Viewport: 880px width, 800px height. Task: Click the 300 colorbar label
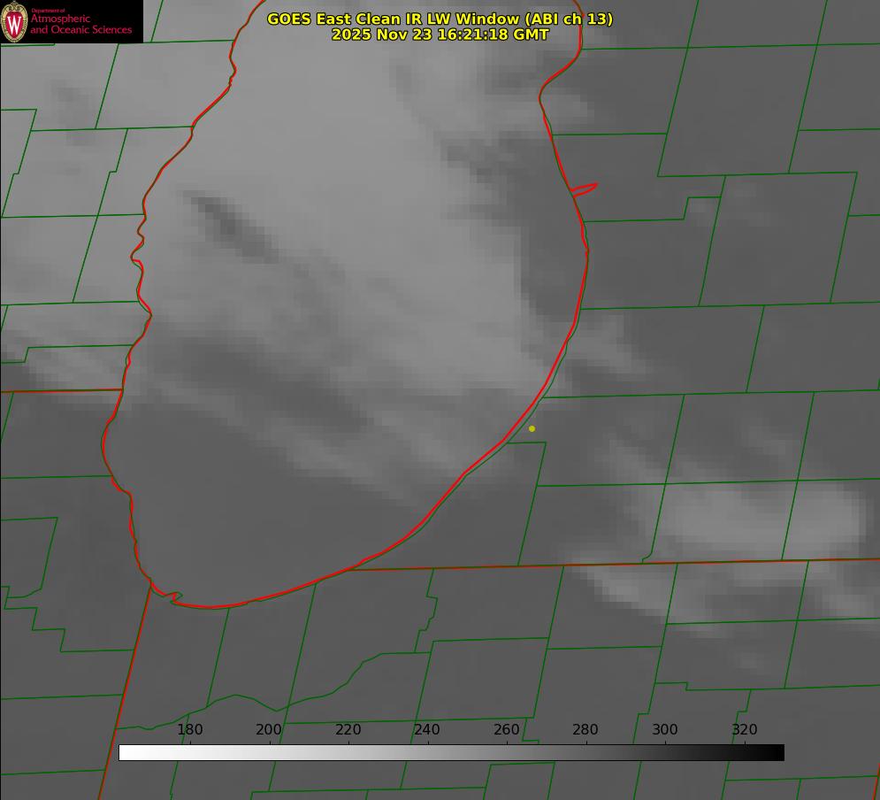click(665, 729)
